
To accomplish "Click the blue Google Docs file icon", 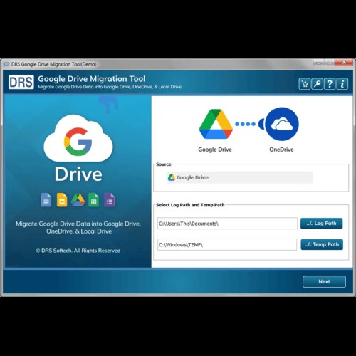I will (x=46, y=200).
